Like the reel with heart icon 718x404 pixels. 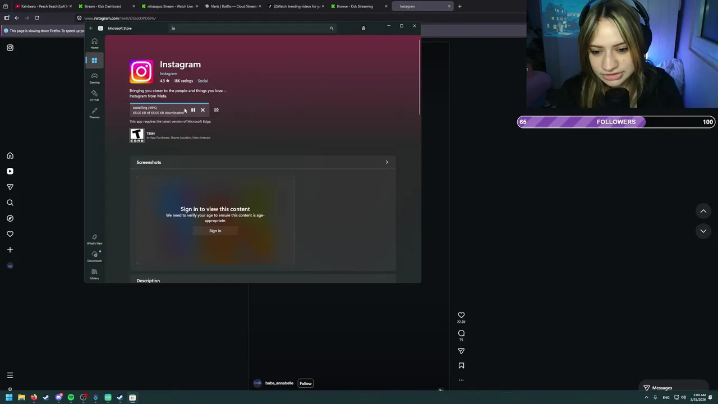tap(461, 315)
